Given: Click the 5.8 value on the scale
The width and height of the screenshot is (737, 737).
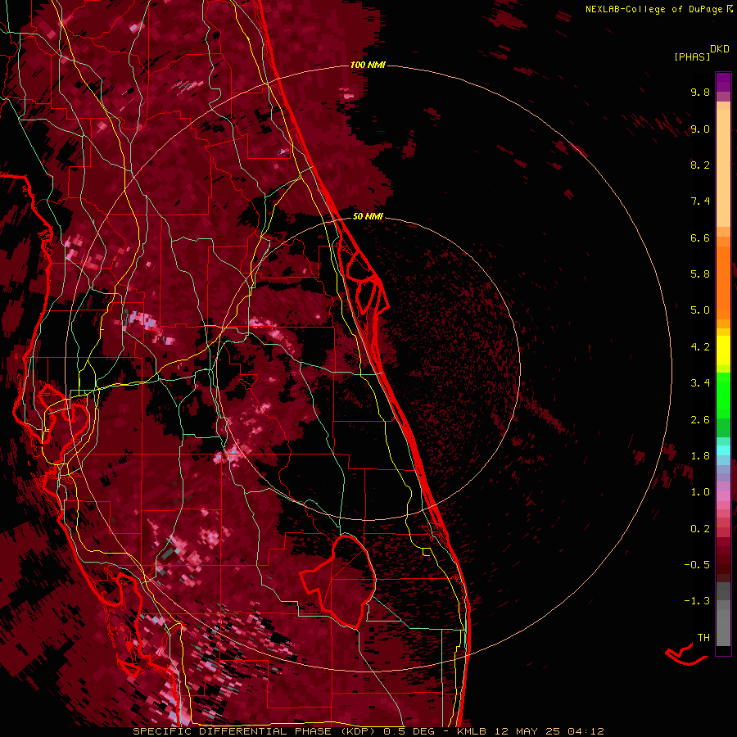Looking at the screenshot, I should (700, 274).
